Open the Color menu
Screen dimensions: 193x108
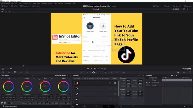tap(55, 3)
